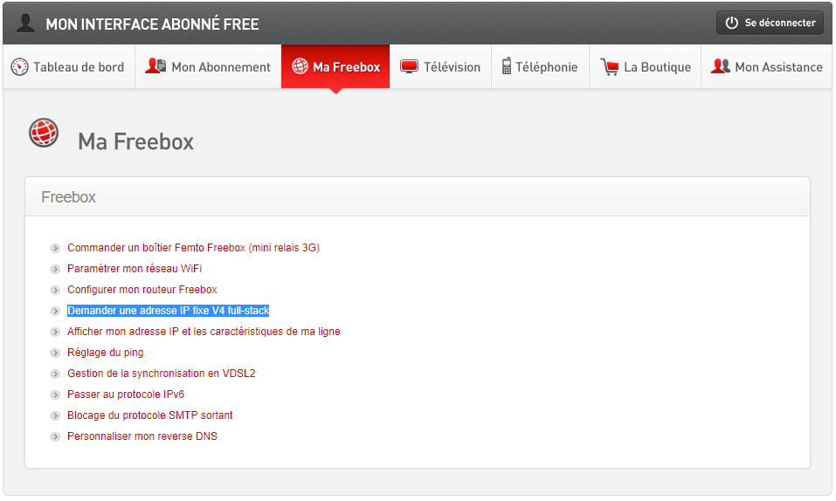
Task: Open Configurer mon routeur Freebox link
Action: (x=142, y=290)
